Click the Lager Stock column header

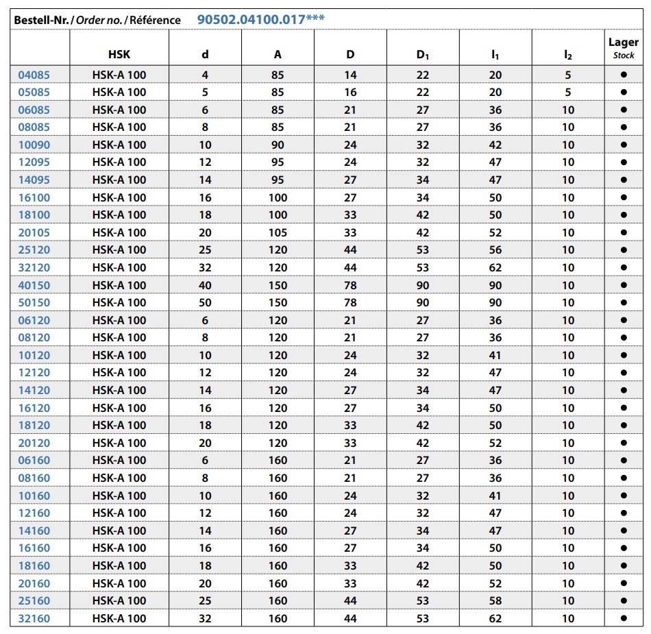[x=624, y=48]
